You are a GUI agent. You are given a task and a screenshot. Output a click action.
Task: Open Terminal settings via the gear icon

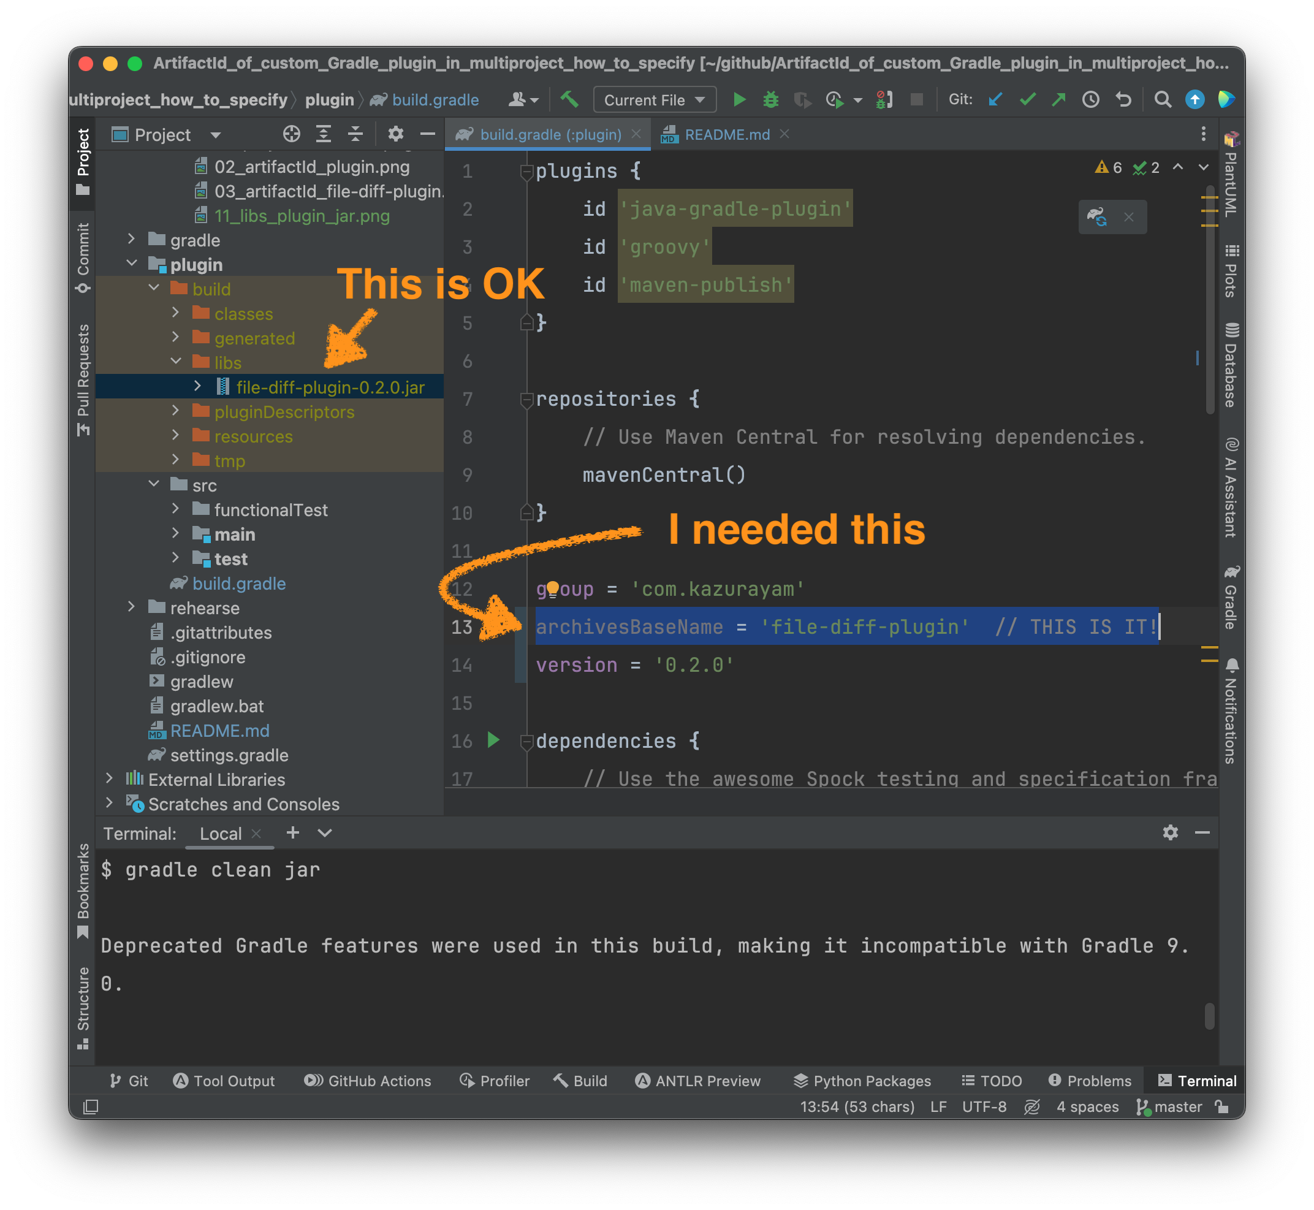(x=1170, y=832)
